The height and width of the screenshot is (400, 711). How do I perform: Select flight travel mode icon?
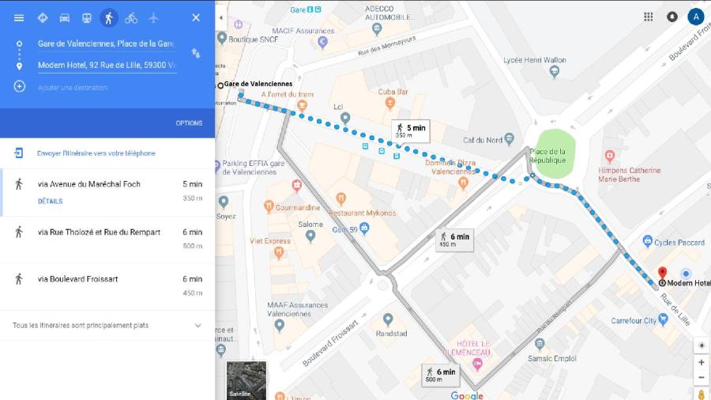coord(153,17)
